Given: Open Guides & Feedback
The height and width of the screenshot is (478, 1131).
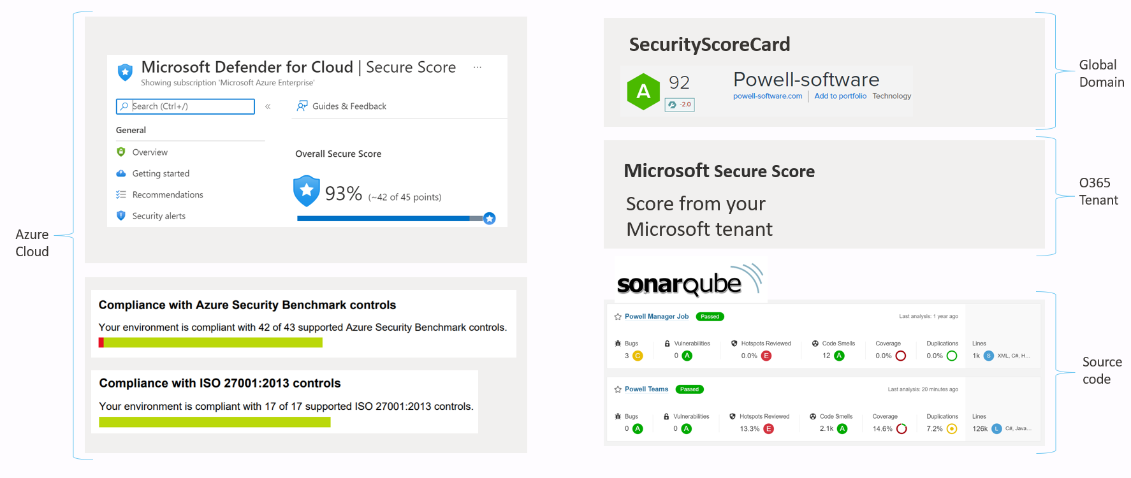Looking at the screenshot, I should coord(342,106).
